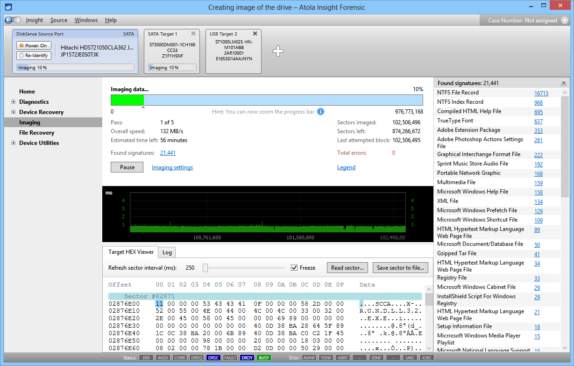
Task: Click the hex viewer scroll down arrow
Action: [429, 348]
